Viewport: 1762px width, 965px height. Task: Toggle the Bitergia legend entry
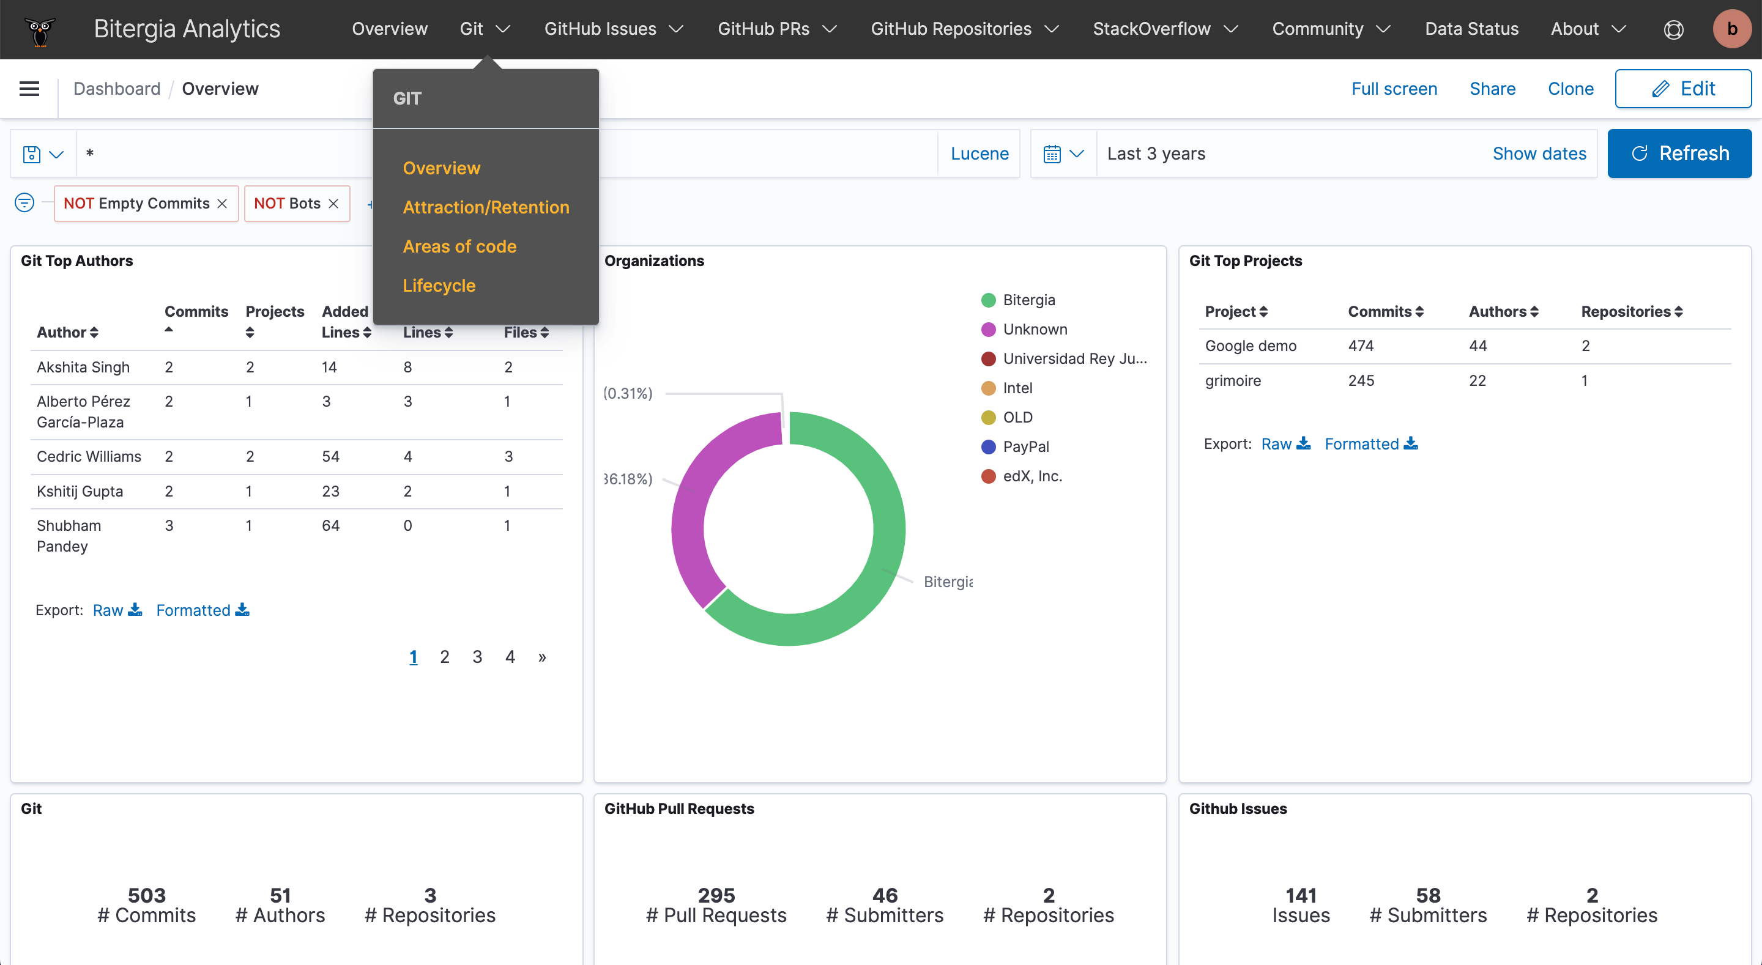(1018, 300)
